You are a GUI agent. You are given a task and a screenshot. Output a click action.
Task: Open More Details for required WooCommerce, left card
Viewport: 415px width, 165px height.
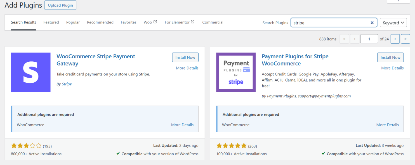(182, 125)
